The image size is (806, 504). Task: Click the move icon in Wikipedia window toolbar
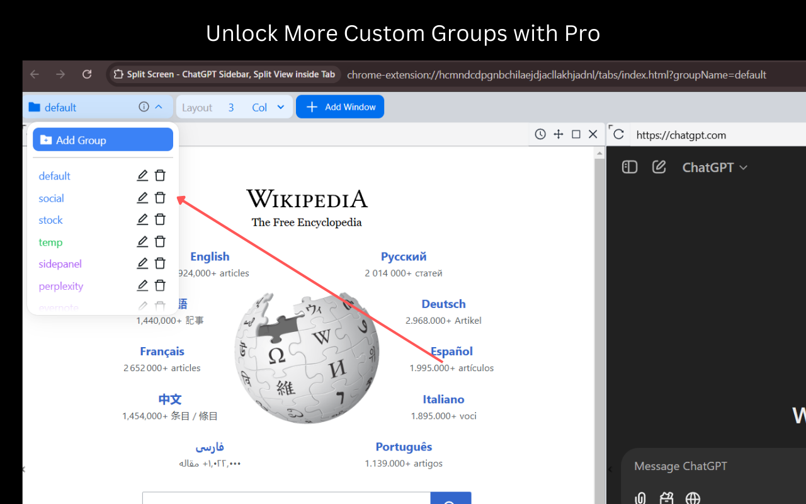point(558,134)
